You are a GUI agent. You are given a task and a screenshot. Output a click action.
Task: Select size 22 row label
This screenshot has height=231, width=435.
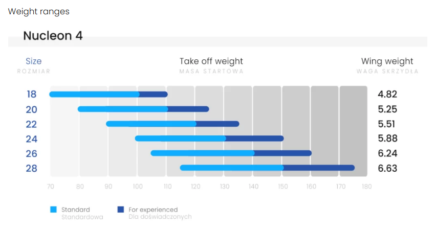point(32,124)
